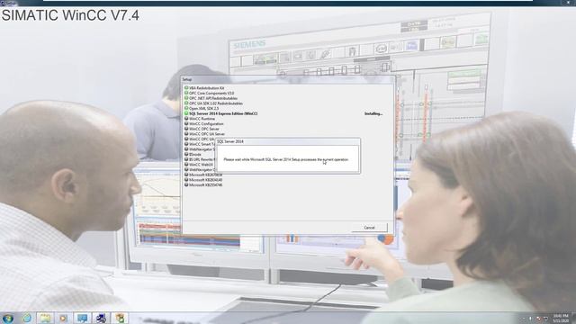This screenshot has height=324, width=576.
Task: Select the OPC UA SDK 1.02 Redistributables entry
Action: pyautogui.click(x=216, y=103)
